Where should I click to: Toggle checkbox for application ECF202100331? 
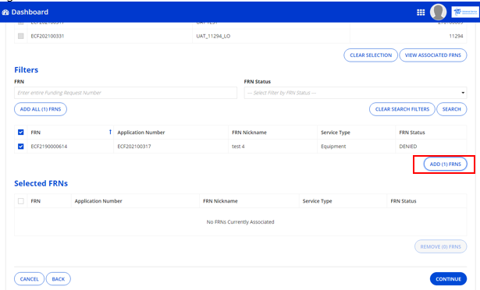[21, 36]
